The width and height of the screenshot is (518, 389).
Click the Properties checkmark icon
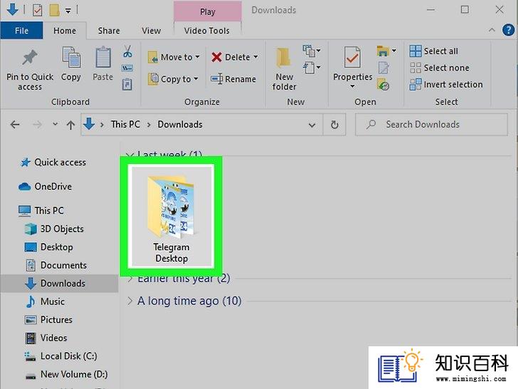[x=352, y=57]
